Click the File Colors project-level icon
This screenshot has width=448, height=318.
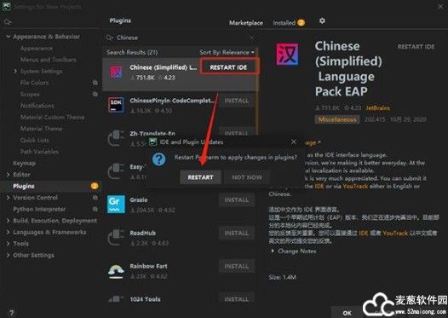95,83
